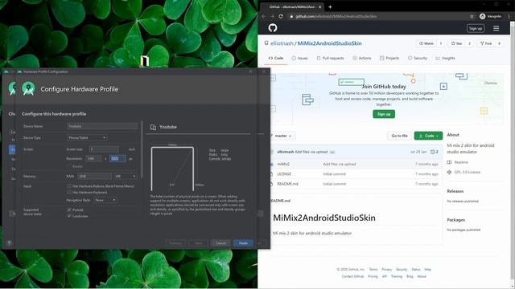515x289 pixels.
Task: Click Cancel in the hardware profile dialog
Action: click(x=220, y=243)
